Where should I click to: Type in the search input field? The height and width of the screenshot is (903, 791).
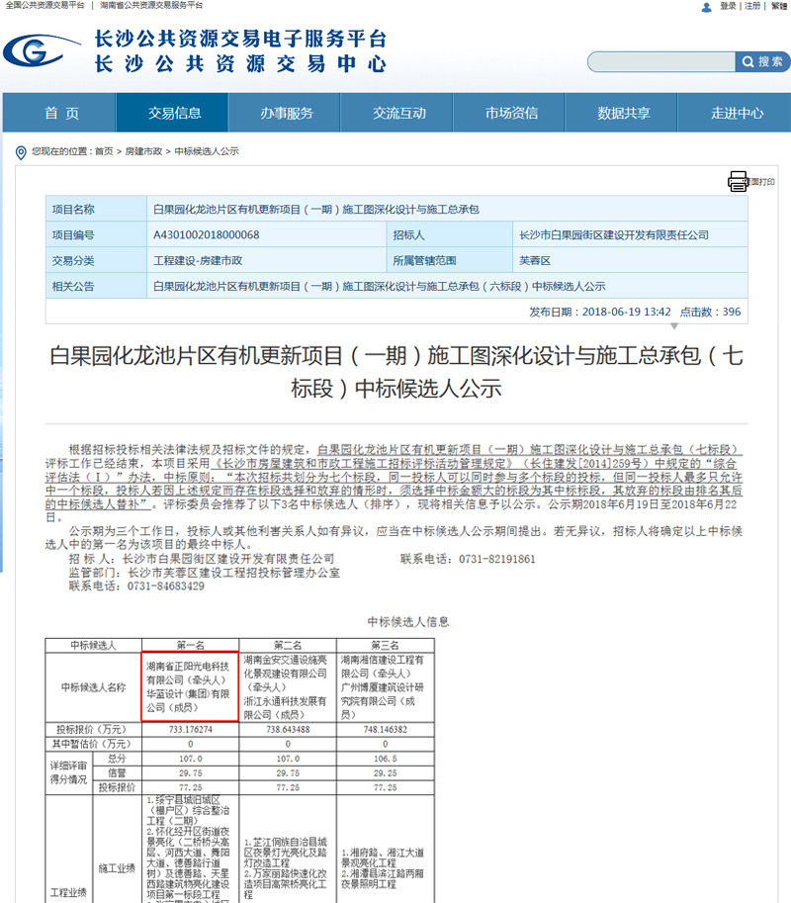(660, 62)
